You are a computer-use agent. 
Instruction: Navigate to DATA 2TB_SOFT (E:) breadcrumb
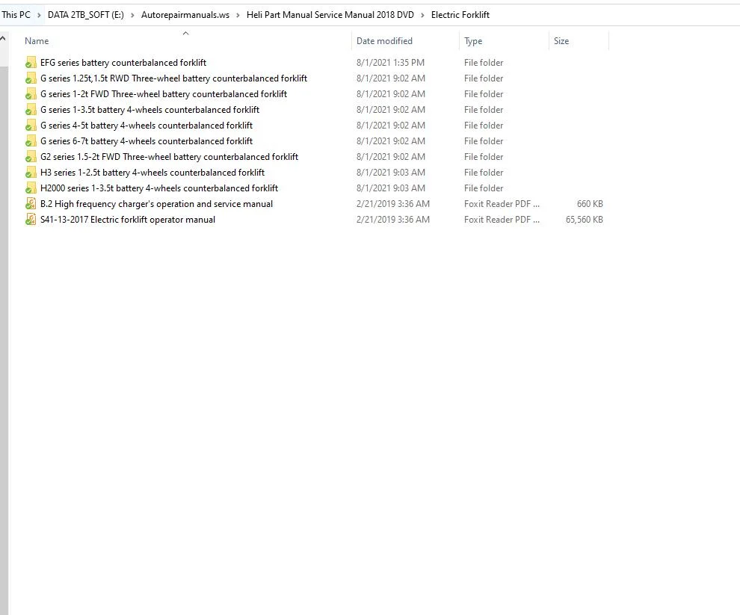[86, 15]
